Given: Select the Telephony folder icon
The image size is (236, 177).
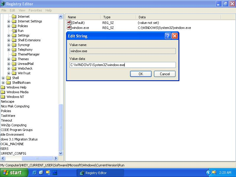Looking at the screenshot, I should tap(14, 50).
